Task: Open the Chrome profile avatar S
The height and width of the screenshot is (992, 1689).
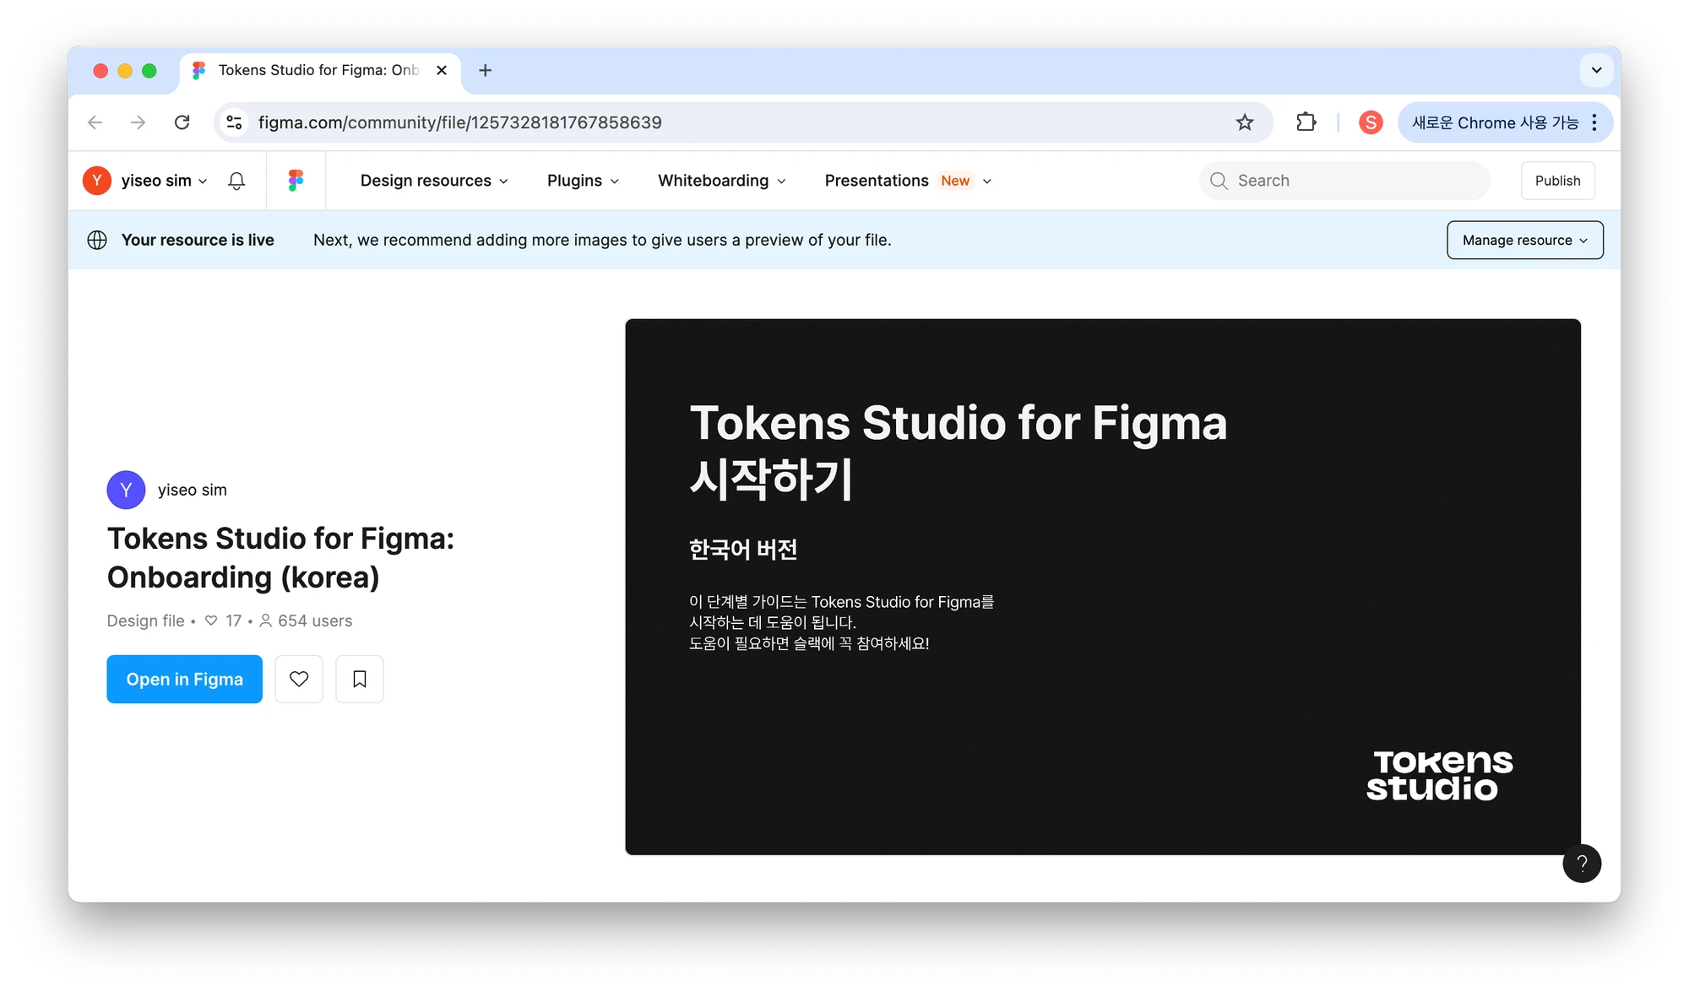Action: (1371, 122)
